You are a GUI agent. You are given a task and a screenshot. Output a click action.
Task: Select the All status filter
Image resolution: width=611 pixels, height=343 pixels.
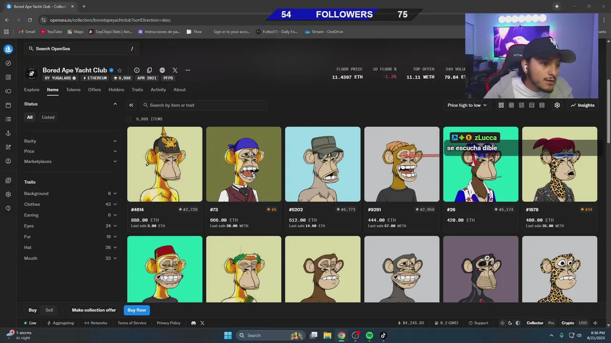[30, 117]
